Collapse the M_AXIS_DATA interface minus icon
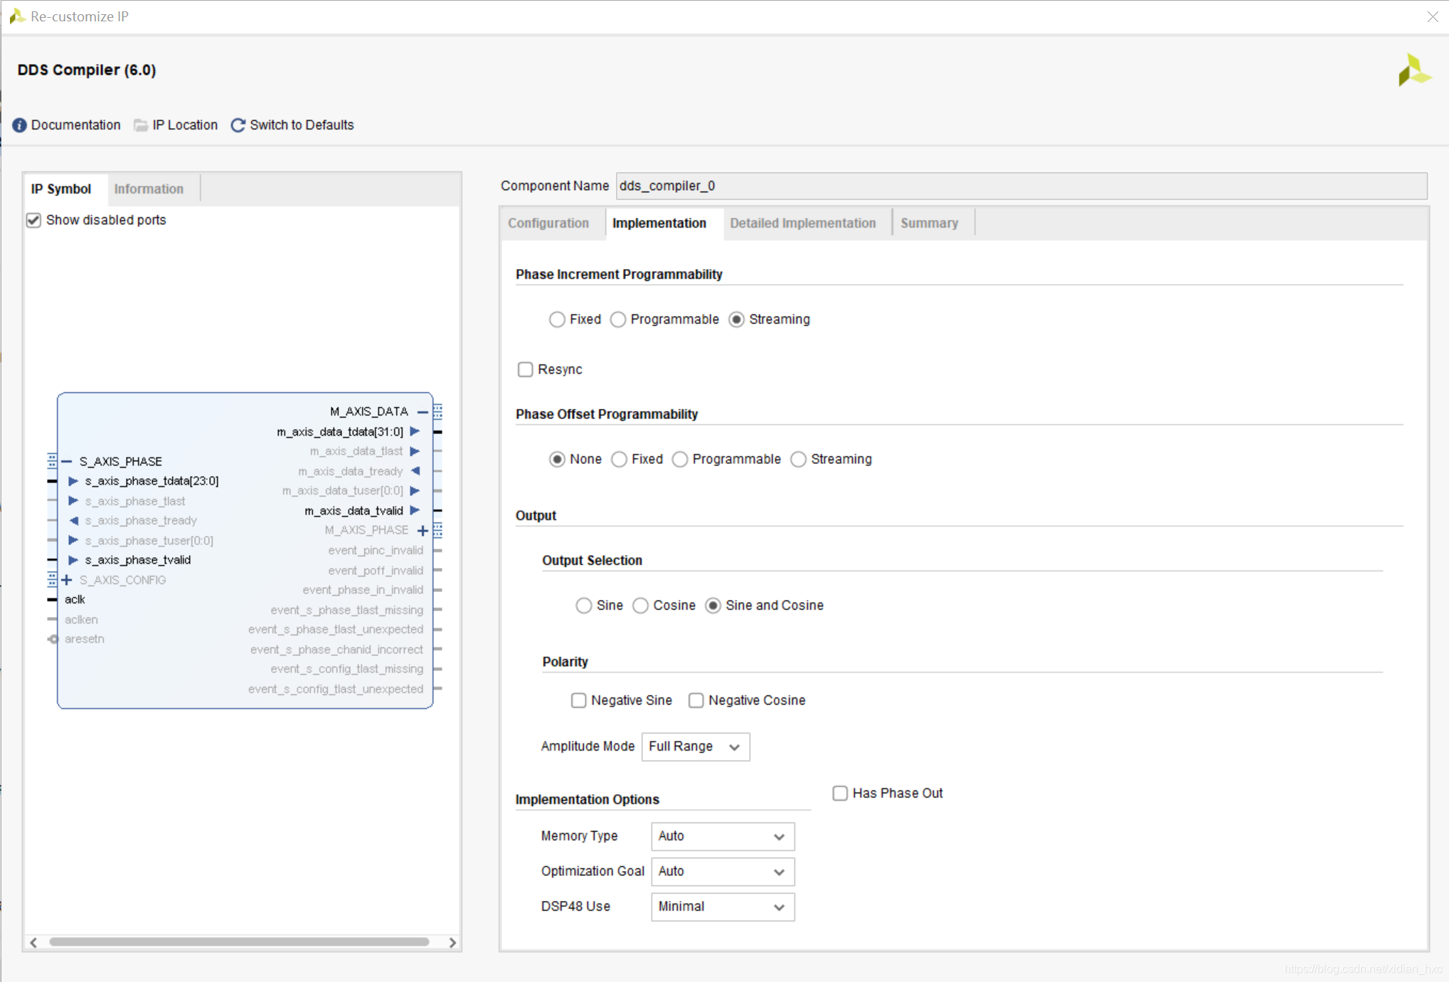 pos(423,412)
